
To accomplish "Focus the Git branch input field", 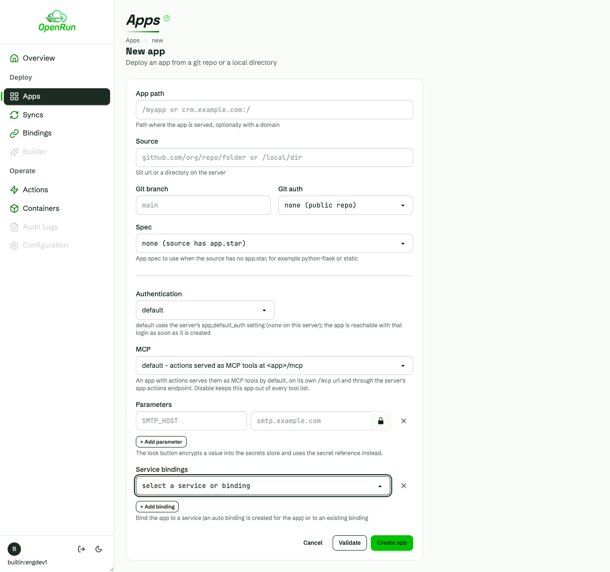I will coord(203,205).
